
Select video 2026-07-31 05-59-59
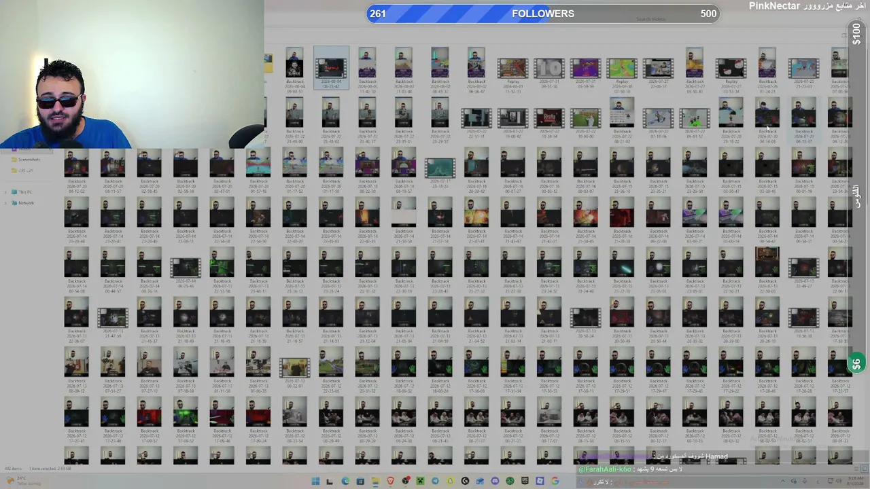[x=585, y=71]
